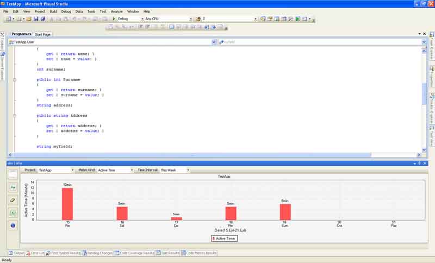The width and height of the screenshot is (435, 263).
Task: Click the Properties Window toolbar icon
Action: click(270, 19)
